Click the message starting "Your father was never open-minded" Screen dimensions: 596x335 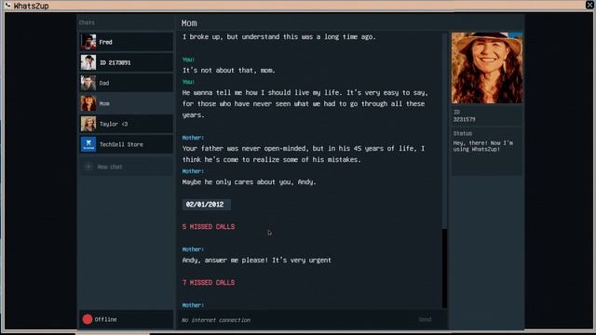pos(304,154)
